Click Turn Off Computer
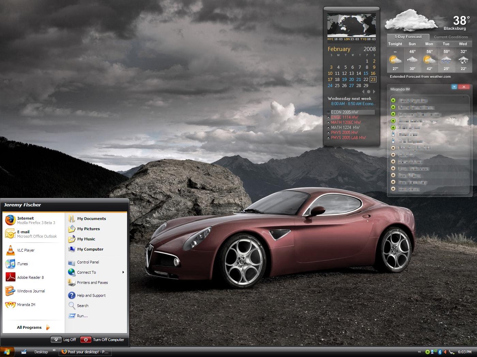This screenshot has width=477, height=357. point(103,340)
